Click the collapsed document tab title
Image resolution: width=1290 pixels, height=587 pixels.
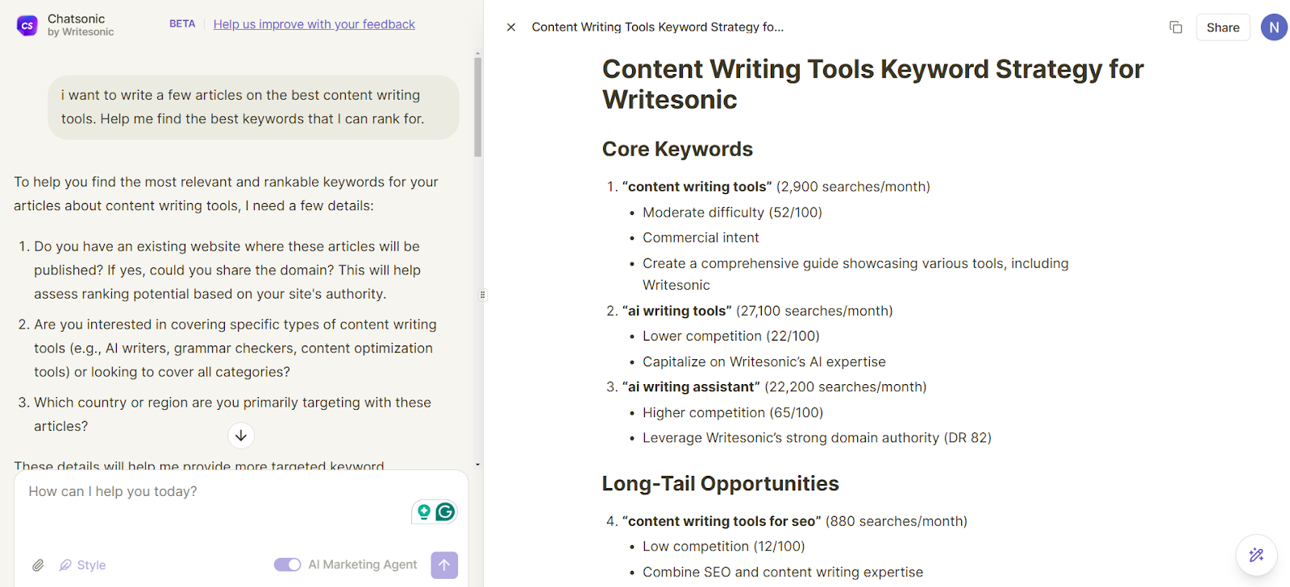(x=657, y=27)
